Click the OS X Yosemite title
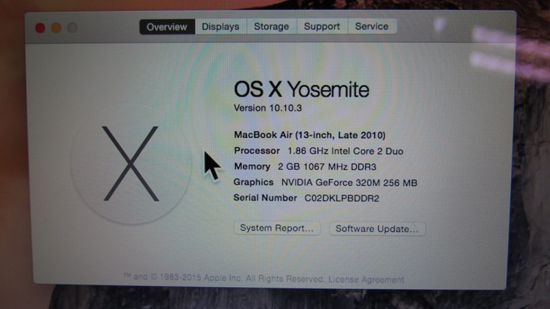The width and height of the screenshot is (550, 309). coord(301,89)
